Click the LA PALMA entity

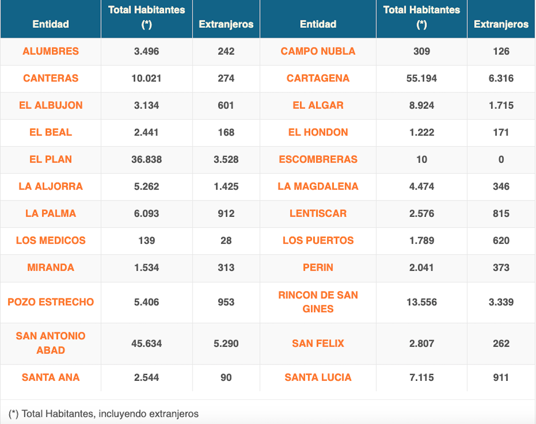tap(51, 213)
